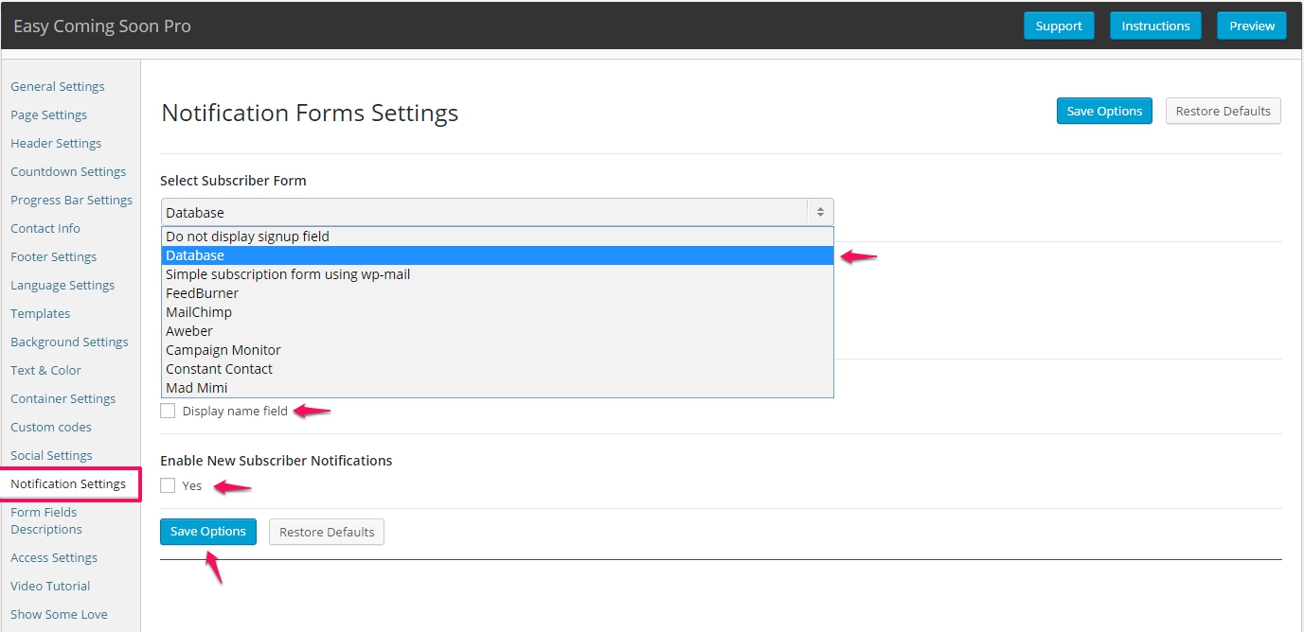
Task: Click the Support button
Action: pyautogui.click(x=1059, y=26)
